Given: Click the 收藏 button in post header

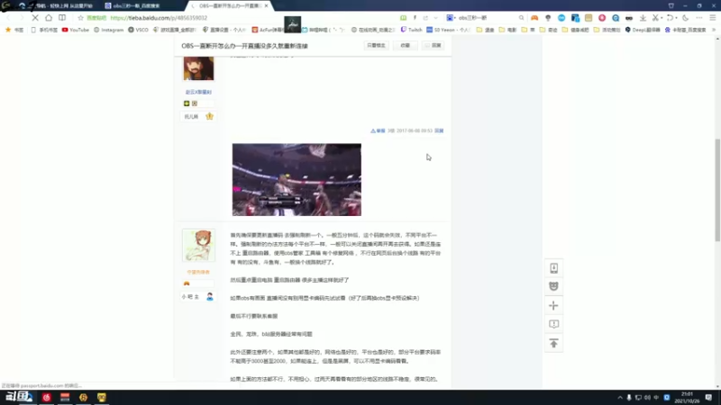Looking at the screenshot, I should [405, 46].
